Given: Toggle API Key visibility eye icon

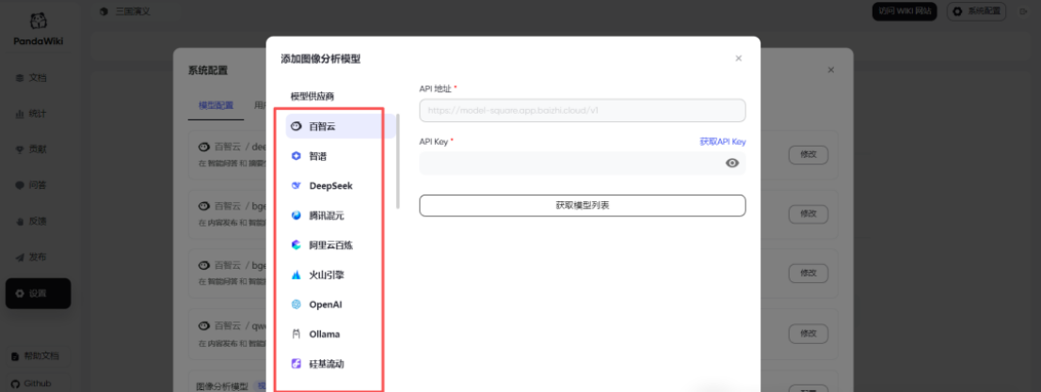Looking at the screenshot, I should 732,164.
